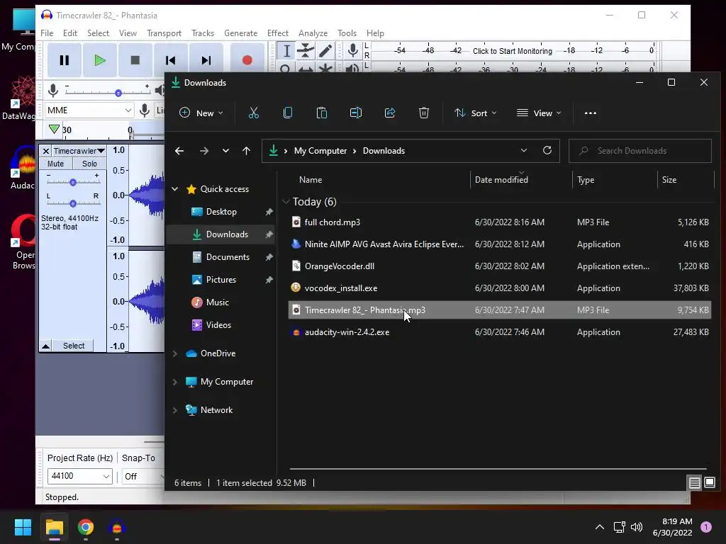Image resolution: width=726 pixels, height=544 pixels.
Task: Open Chrome from taskbar
Action: pyautogui.click(x=86, y=527)
